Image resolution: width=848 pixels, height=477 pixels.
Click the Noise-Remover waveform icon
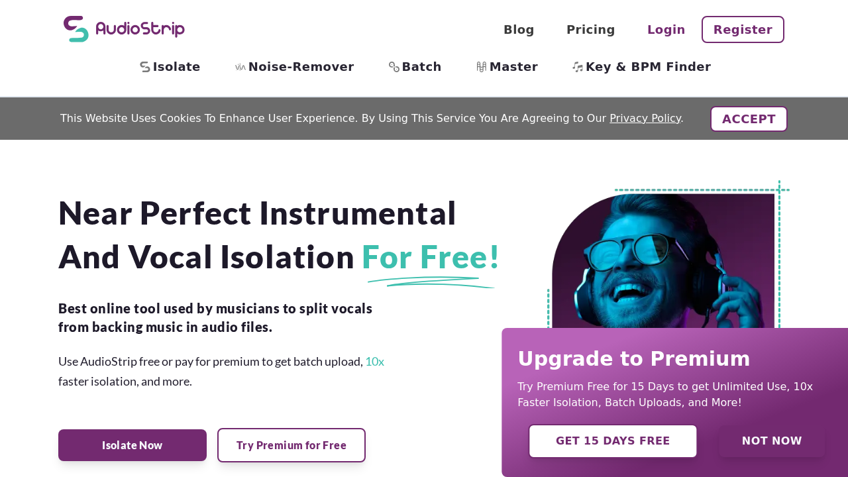240,67
